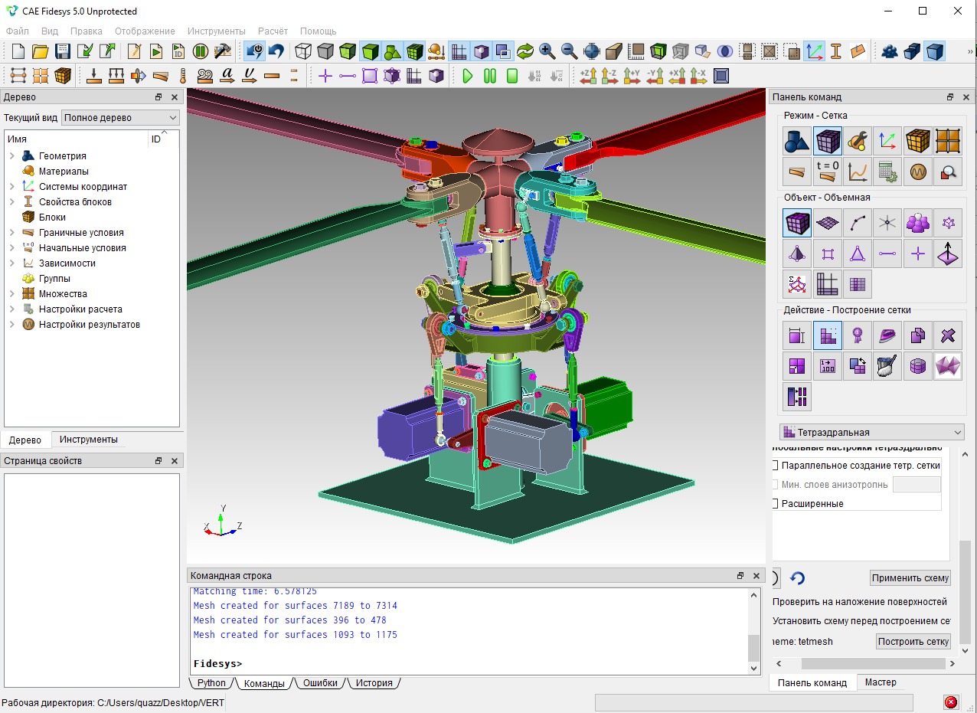Open the 'Текущий вид' Полное дерево dropdown
This screenshot has height=713, width=977.
point(120,118)
